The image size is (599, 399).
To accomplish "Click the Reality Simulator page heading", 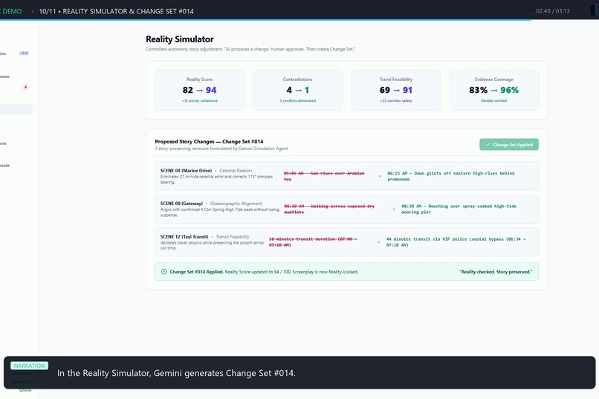I will pos(180,39).
